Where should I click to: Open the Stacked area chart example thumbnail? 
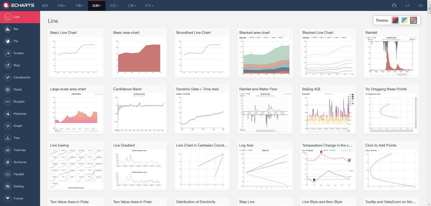(265, 57)
